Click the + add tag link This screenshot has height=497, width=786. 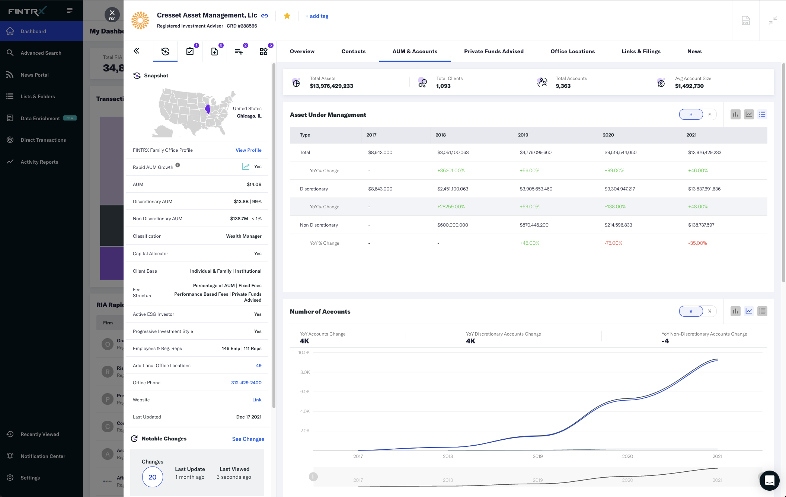pyautogui.click(x=317, y=16)
